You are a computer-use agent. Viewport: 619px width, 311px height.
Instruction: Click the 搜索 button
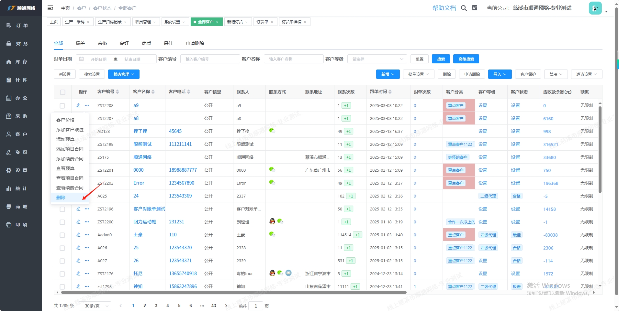441,59
